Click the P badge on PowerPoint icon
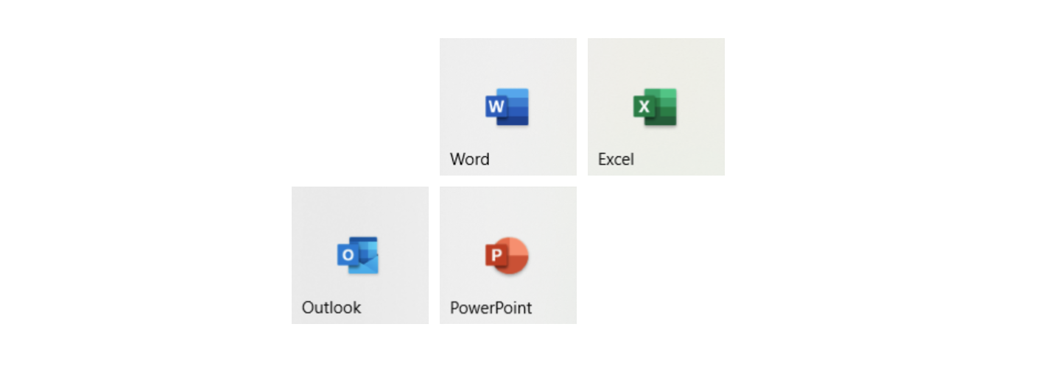The height and width of the screenshot is (371, 1040). 496,256
